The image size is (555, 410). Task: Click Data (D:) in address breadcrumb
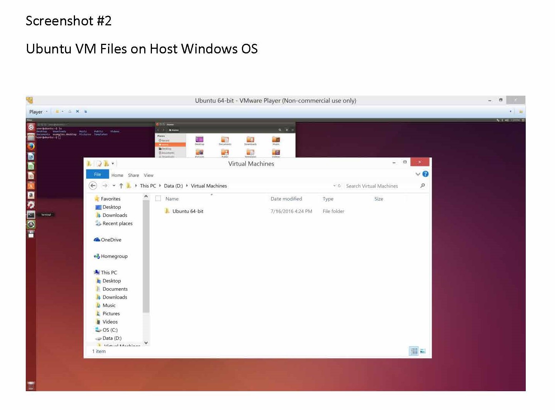[x=173, y=186]
